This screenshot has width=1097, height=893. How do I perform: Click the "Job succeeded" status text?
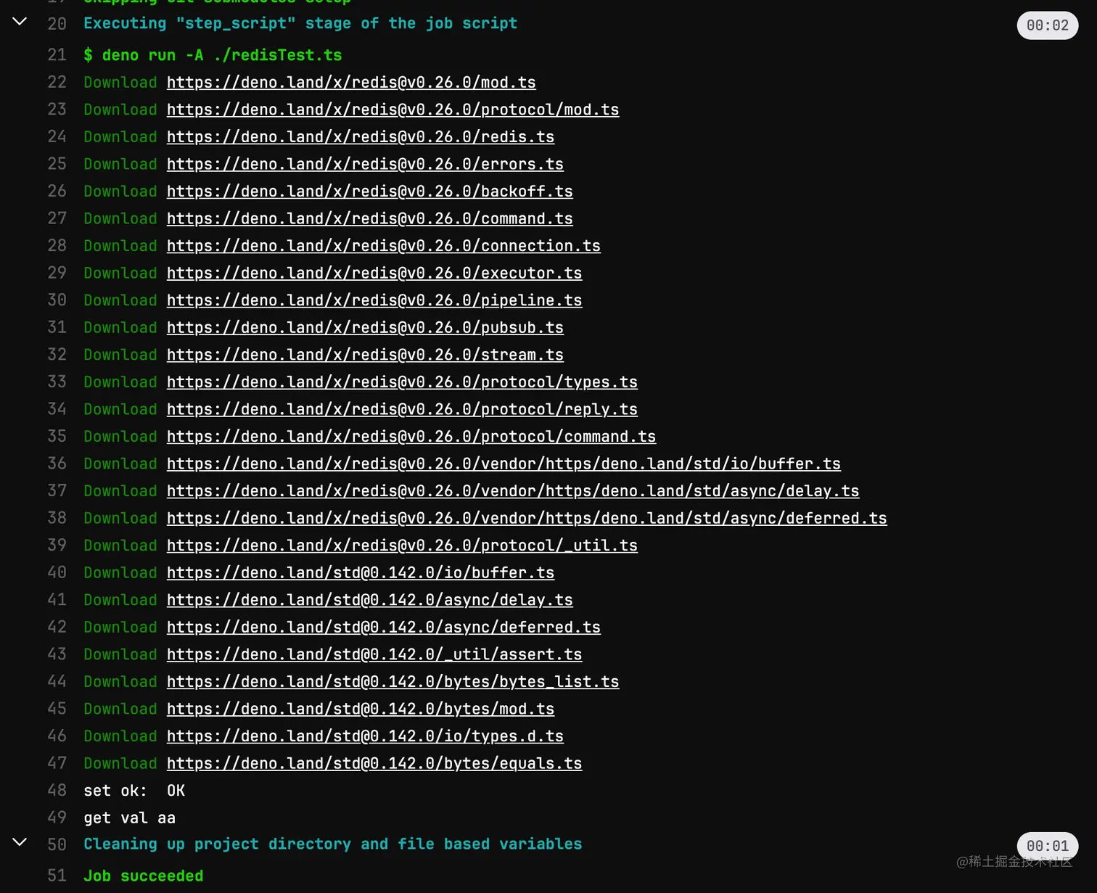pyautogui.click(x=144, y=876)
